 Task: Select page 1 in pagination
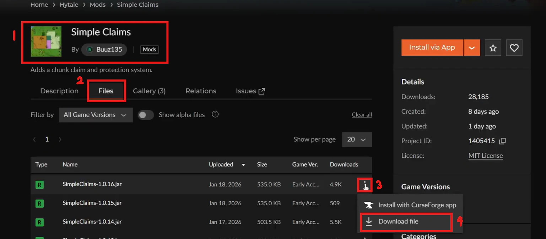47,140
